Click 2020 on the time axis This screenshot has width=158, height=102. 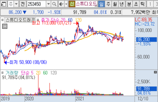click(29, 99)
